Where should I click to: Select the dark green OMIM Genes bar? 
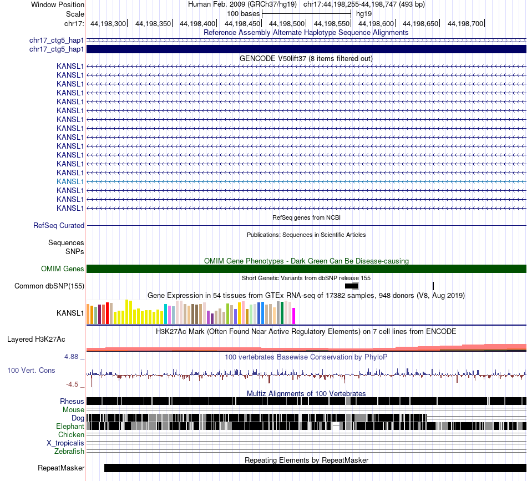pyautogui.click(x=306, y=269)
